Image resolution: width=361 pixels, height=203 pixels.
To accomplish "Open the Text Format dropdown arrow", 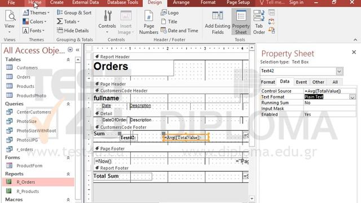I will [352, 97].
